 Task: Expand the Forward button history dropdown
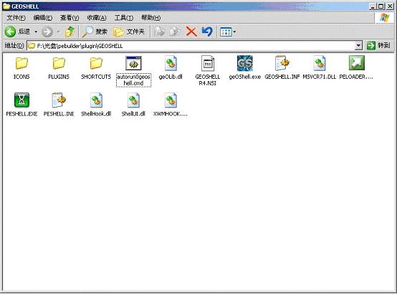[58, 32]
